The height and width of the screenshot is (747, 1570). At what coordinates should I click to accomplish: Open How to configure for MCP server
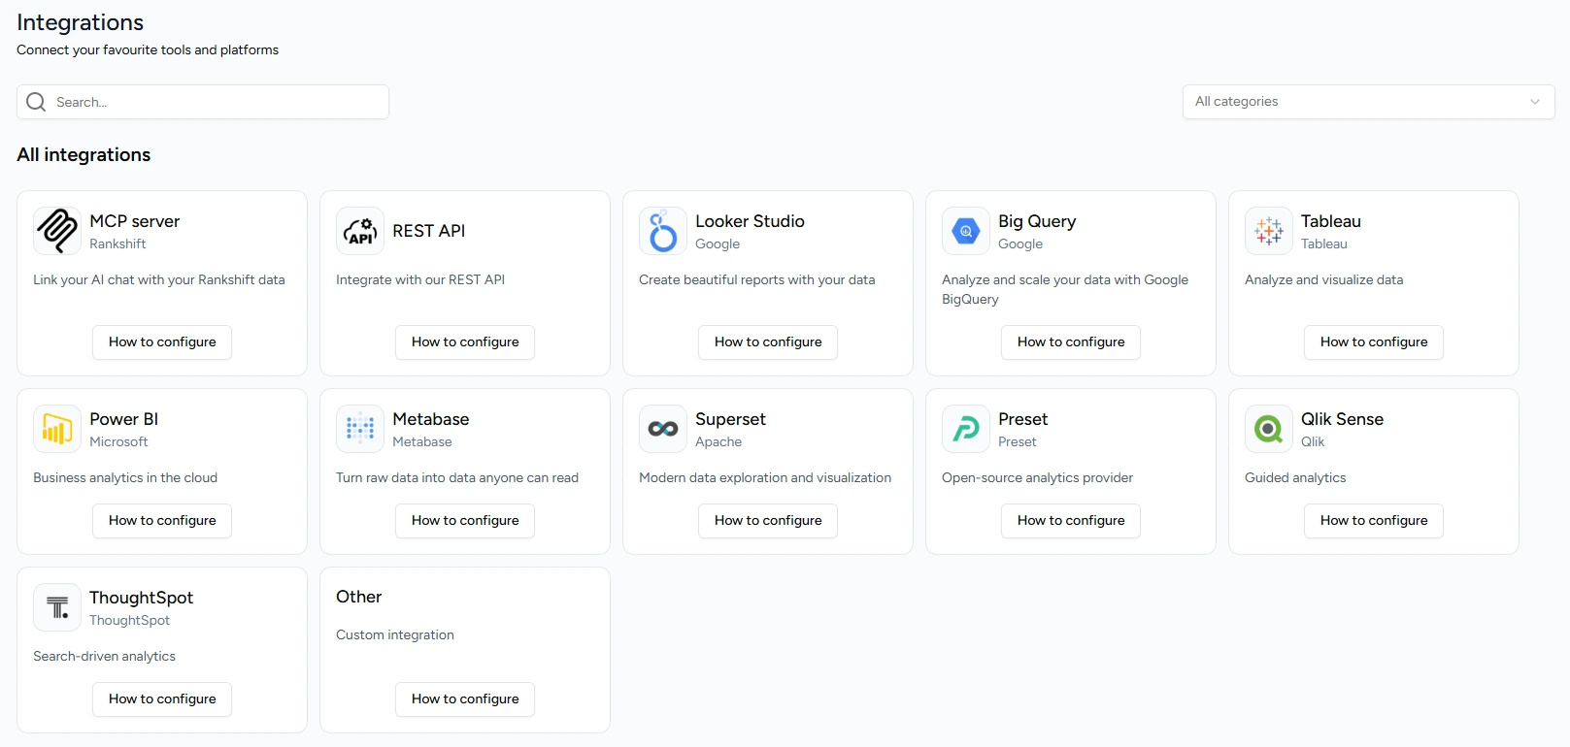162,342
